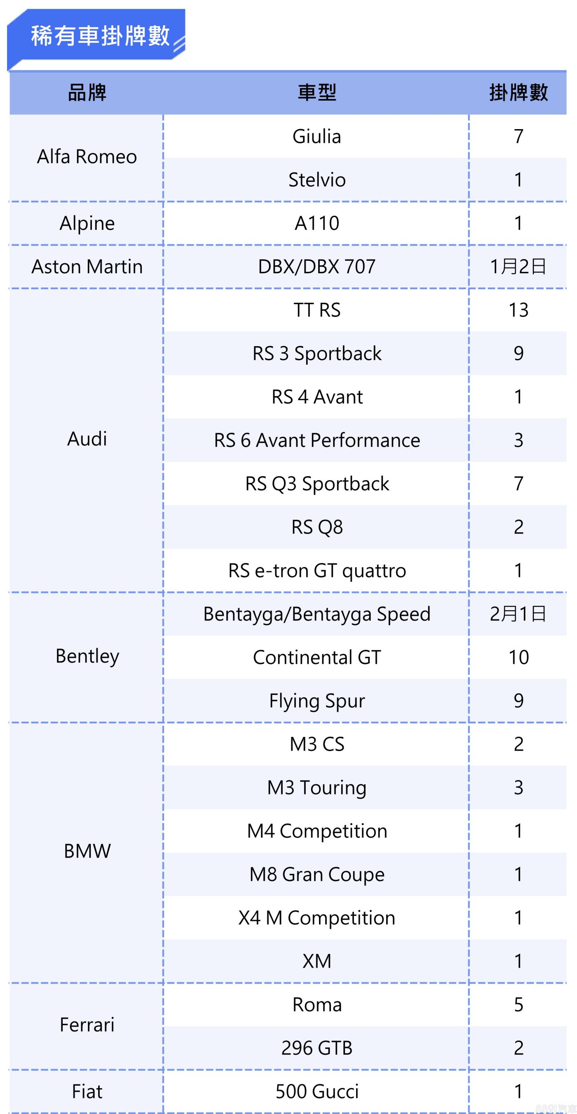The image size is (577, 1114).
Task: Click the RS e-tron GT quattro cell
Action: (x=317, y=570)
